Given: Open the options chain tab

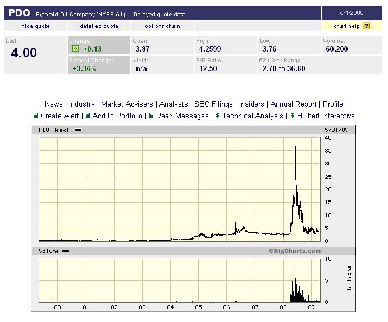Looking at the screenshot, I should 162,26.
